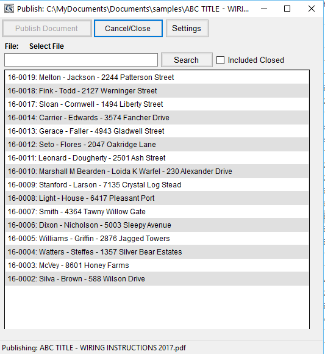
Task: Choose 16-0012 Seto - Flores entry
Action: (157, 145)
